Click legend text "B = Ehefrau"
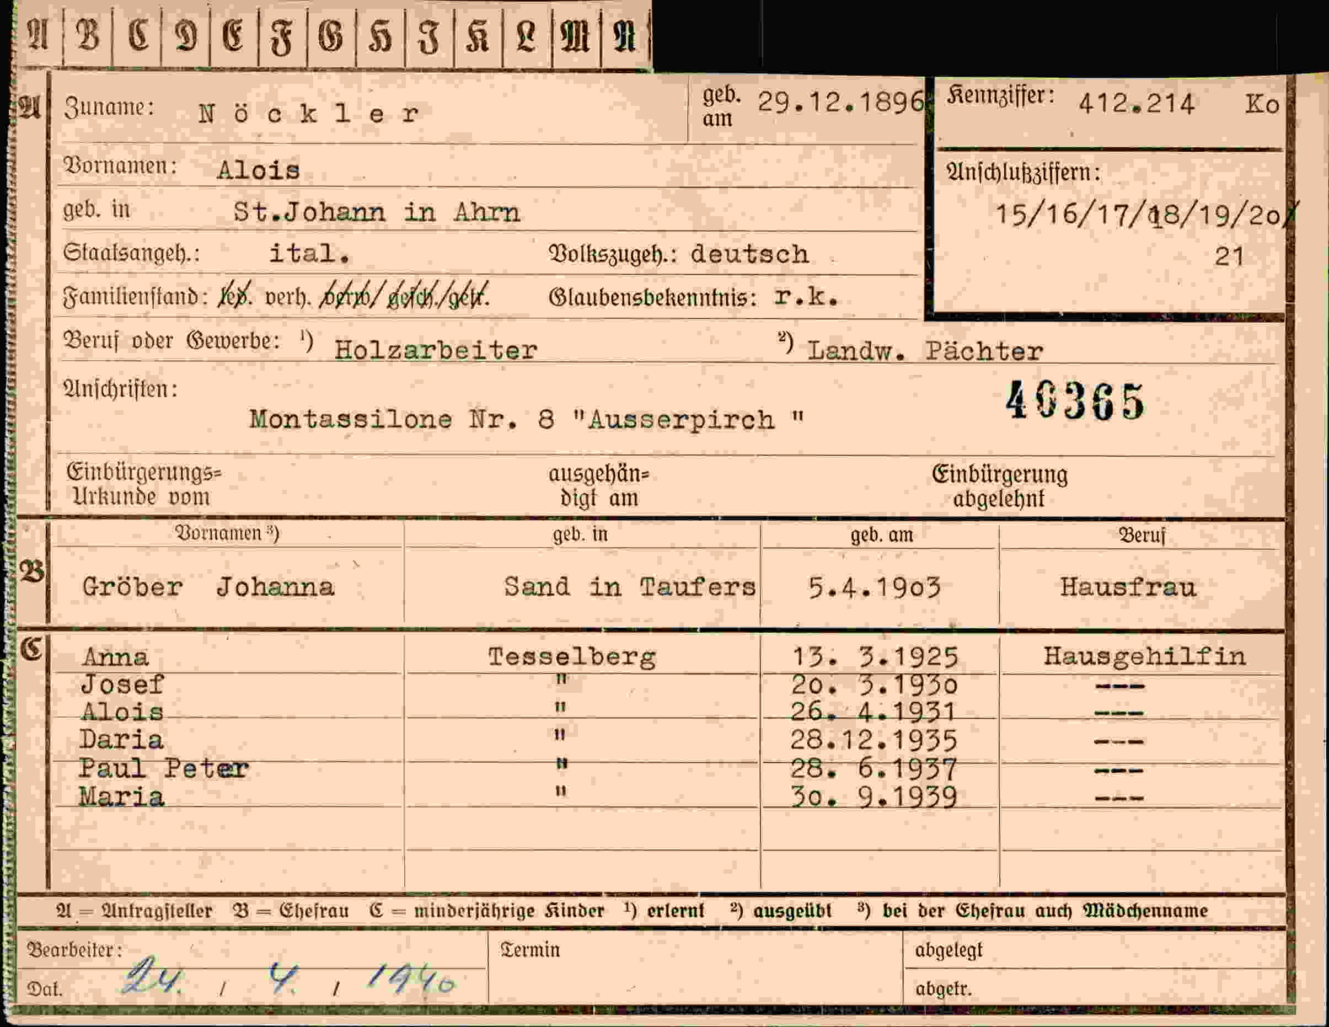Viewport: 1329px width, 1027px height. pyautogui.click(x=291, y=911)
